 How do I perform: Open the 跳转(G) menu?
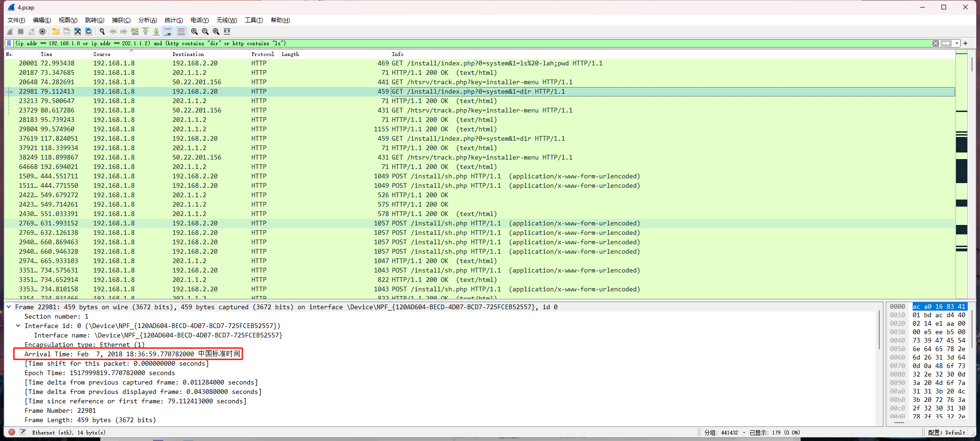pos(95,20)
